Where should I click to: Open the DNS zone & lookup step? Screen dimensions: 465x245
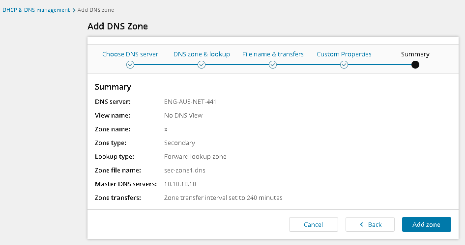tap(202, 54)
